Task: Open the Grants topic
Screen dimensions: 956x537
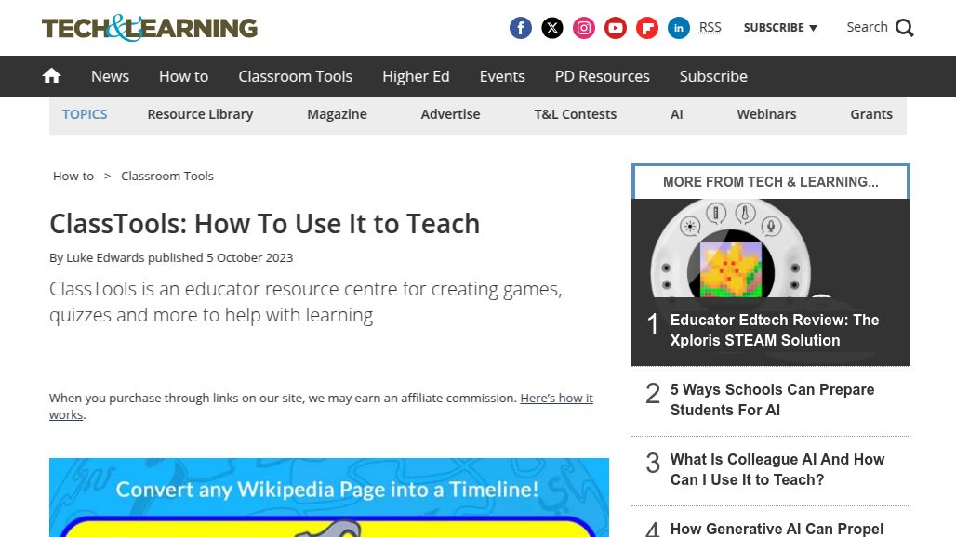Action: (871, 114)
